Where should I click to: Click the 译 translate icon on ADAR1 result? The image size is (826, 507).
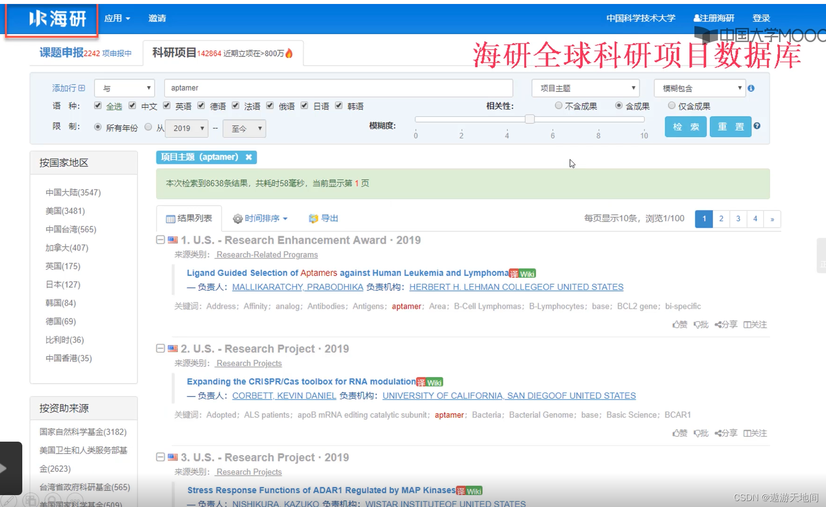[x=461, y=491]
